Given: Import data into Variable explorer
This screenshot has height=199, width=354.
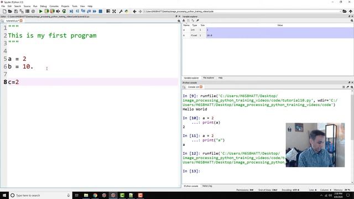Looking at the screenshot, I should [x=184, y=20].
